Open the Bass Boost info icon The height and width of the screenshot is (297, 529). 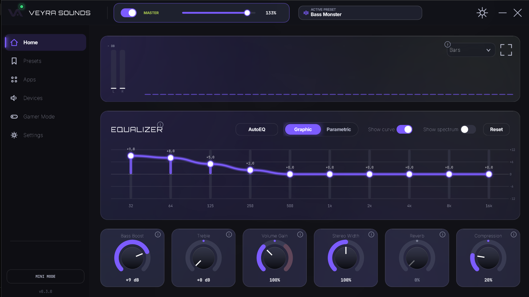point(158,235)
